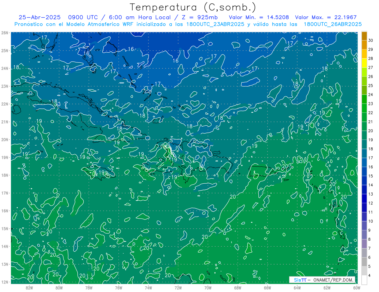Click the bright yellow swatch between 27 and 28

[364, 63]
